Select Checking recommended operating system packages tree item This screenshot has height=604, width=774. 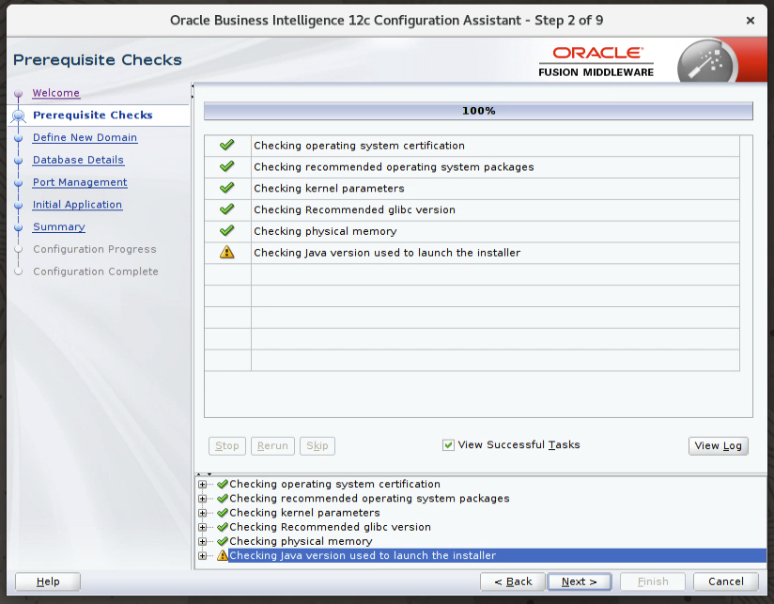pyautogui.click(x=369, y=499)
